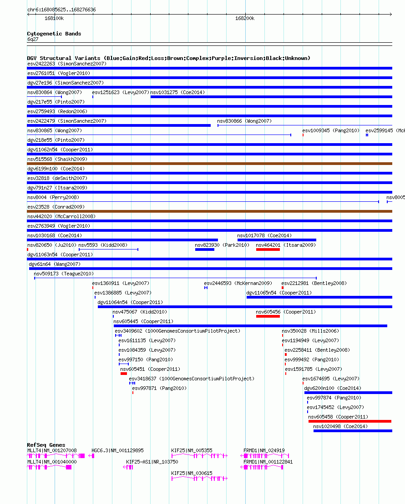Viewport: 405px width, 504px height.
Task: Click the dgv6199n100 (Coe2014) label
Action: pyautogui.click(x=56, y=169)
